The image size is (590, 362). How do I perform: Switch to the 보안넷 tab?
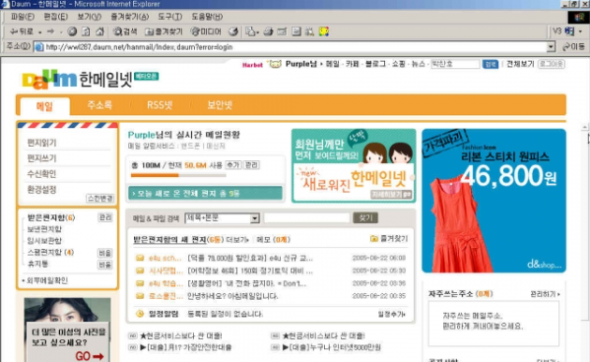(x=220, y=105)
